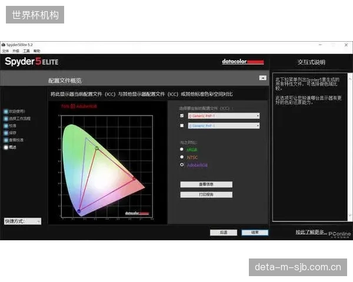The height and width of the screenshot is (282, 353).
Task: Click the blue vertex marker on gamut chart
Action: pos(79,211)
